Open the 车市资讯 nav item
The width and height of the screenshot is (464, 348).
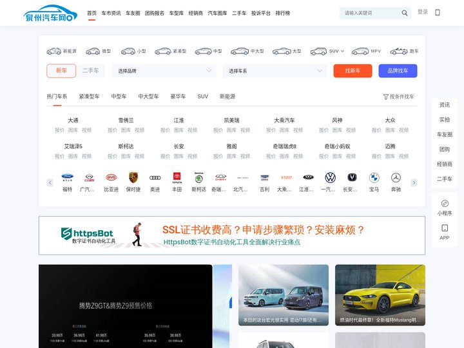(x=111, y=13)
